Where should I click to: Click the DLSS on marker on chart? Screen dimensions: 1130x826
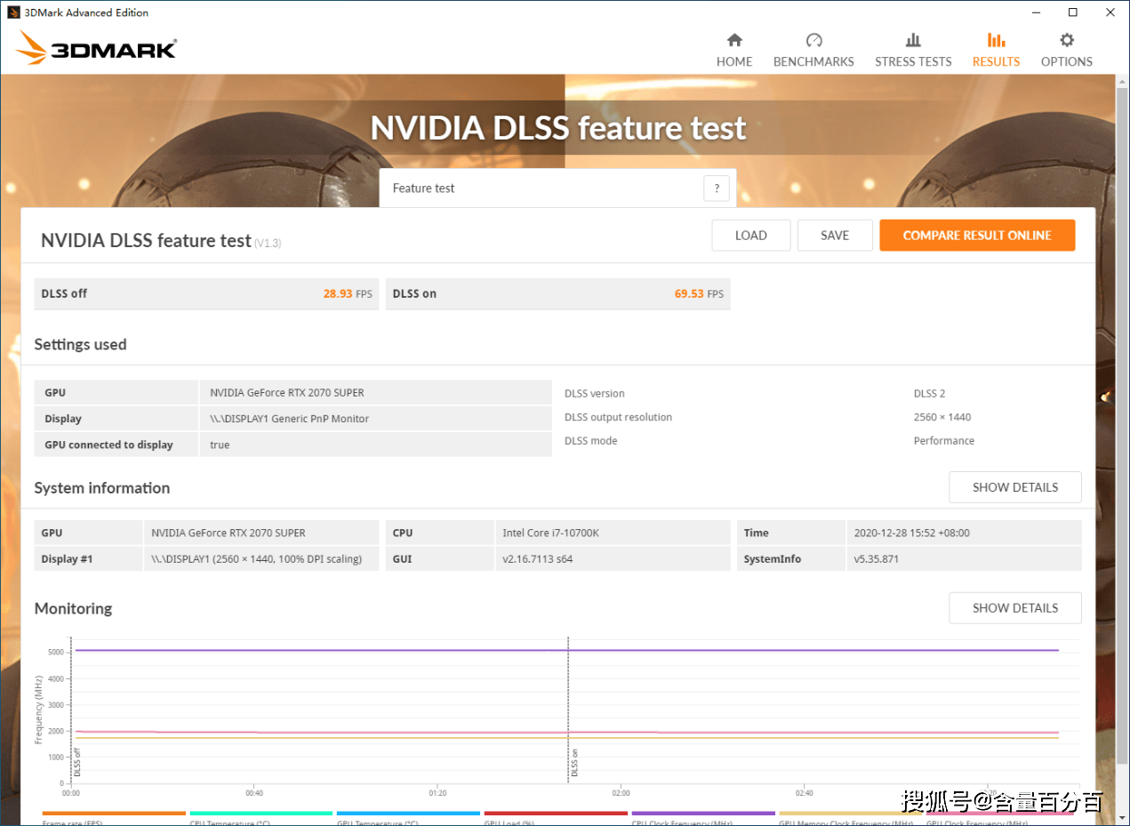(x=574, y=763)
